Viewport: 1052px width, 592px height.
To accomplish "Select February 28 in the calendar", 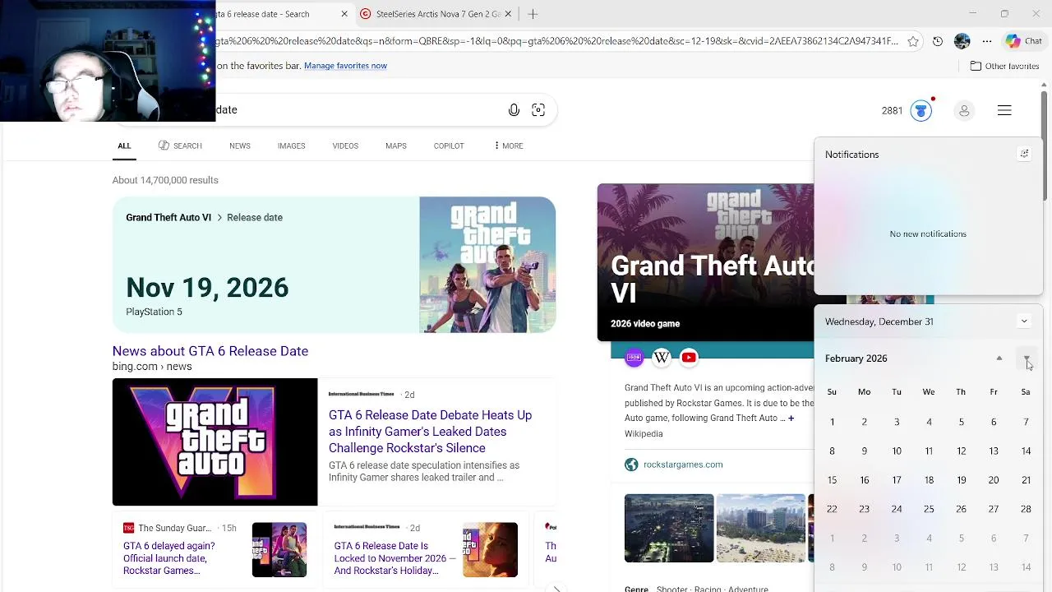I will tap(1026, 510).
